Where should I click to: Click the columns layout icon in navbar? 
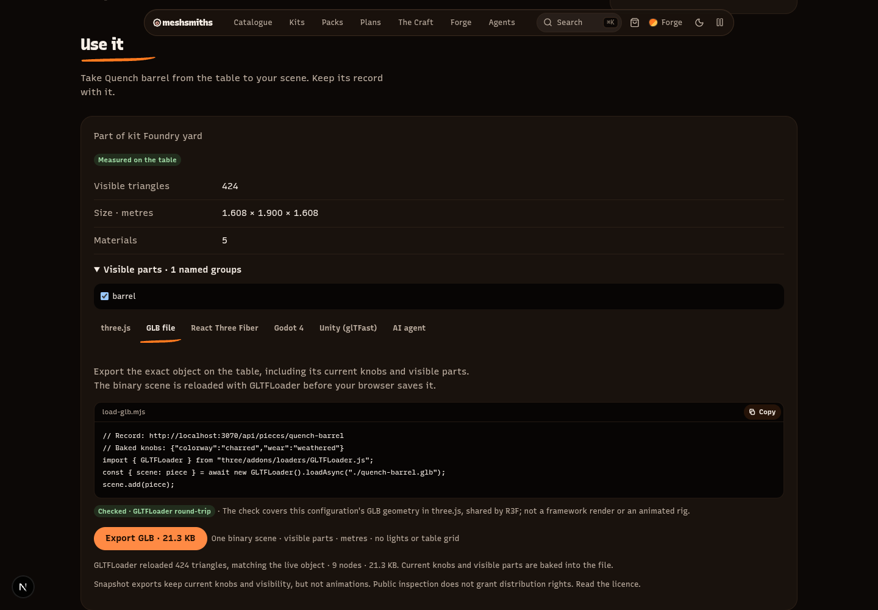point(719,23)
